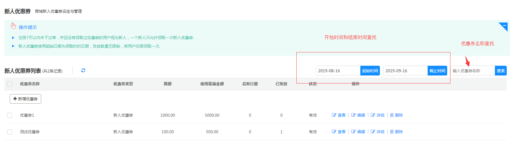Click the 搜索 button

click(501, 71)
